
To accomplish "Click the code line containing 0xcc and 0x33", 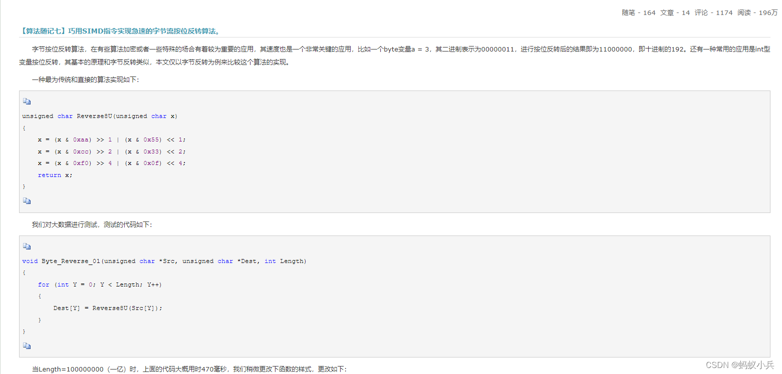I will point(112,151).
